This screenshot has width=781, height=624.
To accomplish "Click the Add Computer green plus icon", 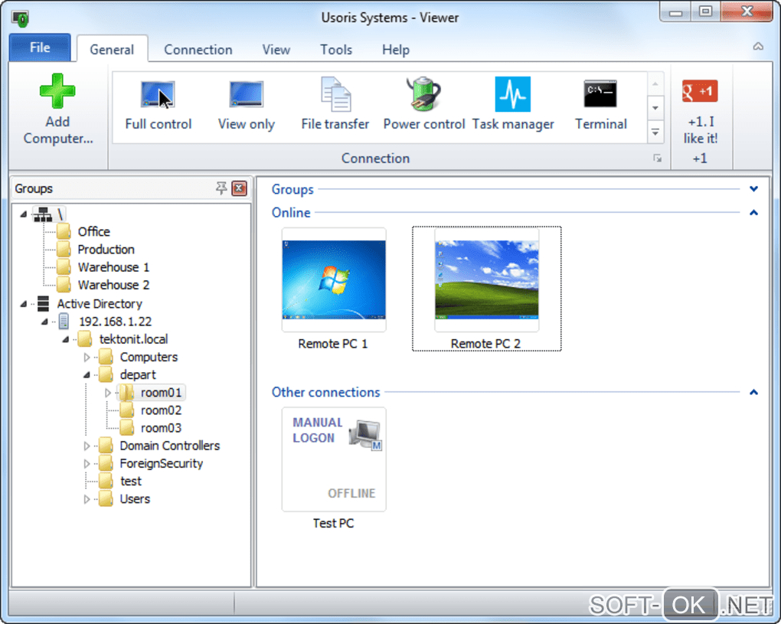I will pos(57,90).
